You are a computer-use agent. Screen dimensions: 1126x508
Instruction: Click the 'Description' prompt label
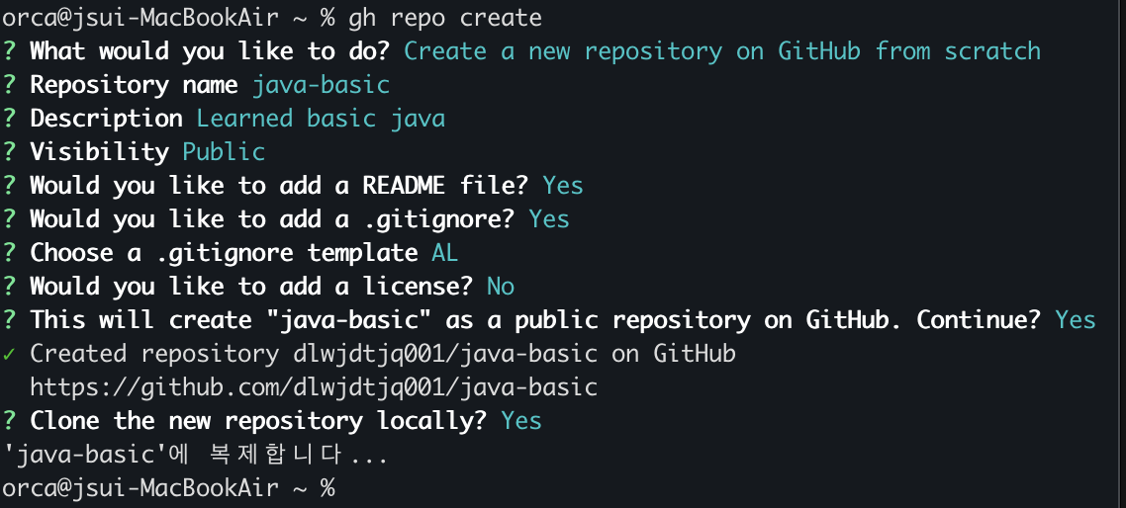click(x=106, y=118)
